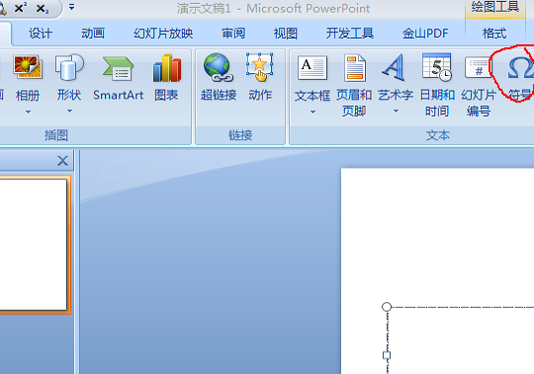Open the 审阅 tab
The width and height of the screenshot is (534, 374).
pos(233,34)
